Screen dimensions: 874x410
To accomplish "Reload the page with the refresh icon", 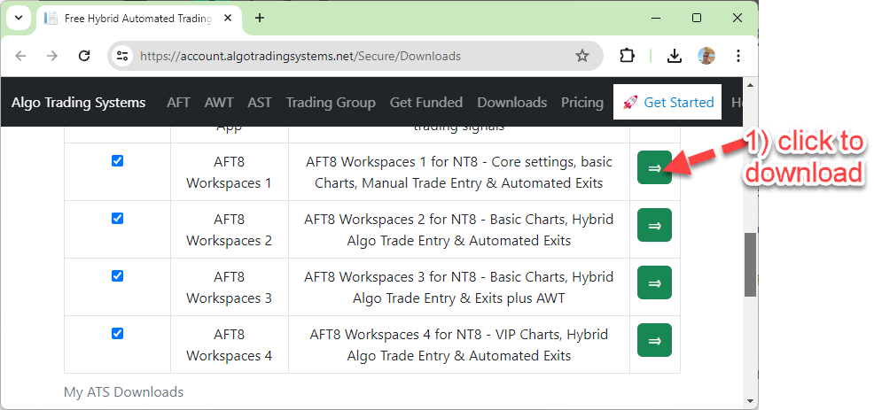I will pyautogui.click(x=84, y=56).
